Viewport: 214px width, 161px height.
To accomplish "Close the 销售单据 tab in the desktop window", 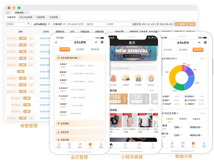I will 28,13.
